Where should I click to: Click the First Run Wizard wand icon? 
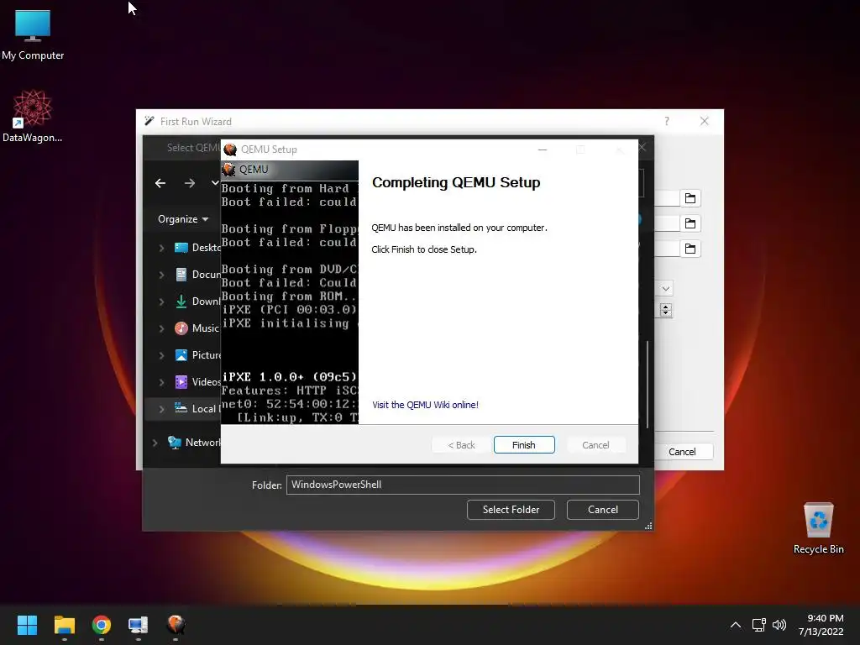149,121
